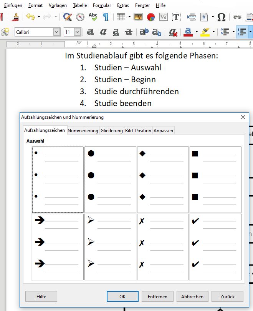Open Find and Replace magnifier icon
This screenshot has height=311, width=253.
coord(67,17)
